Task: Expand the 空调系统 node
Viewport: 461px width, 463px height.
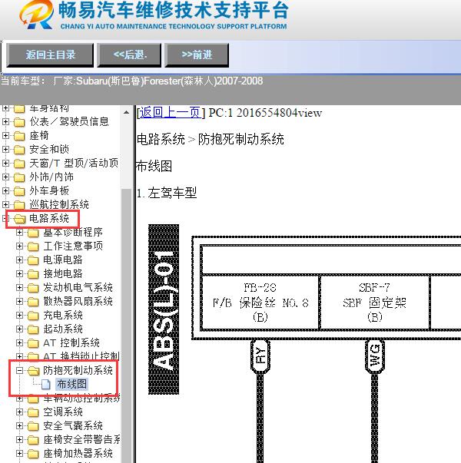Action: point(19,412)
